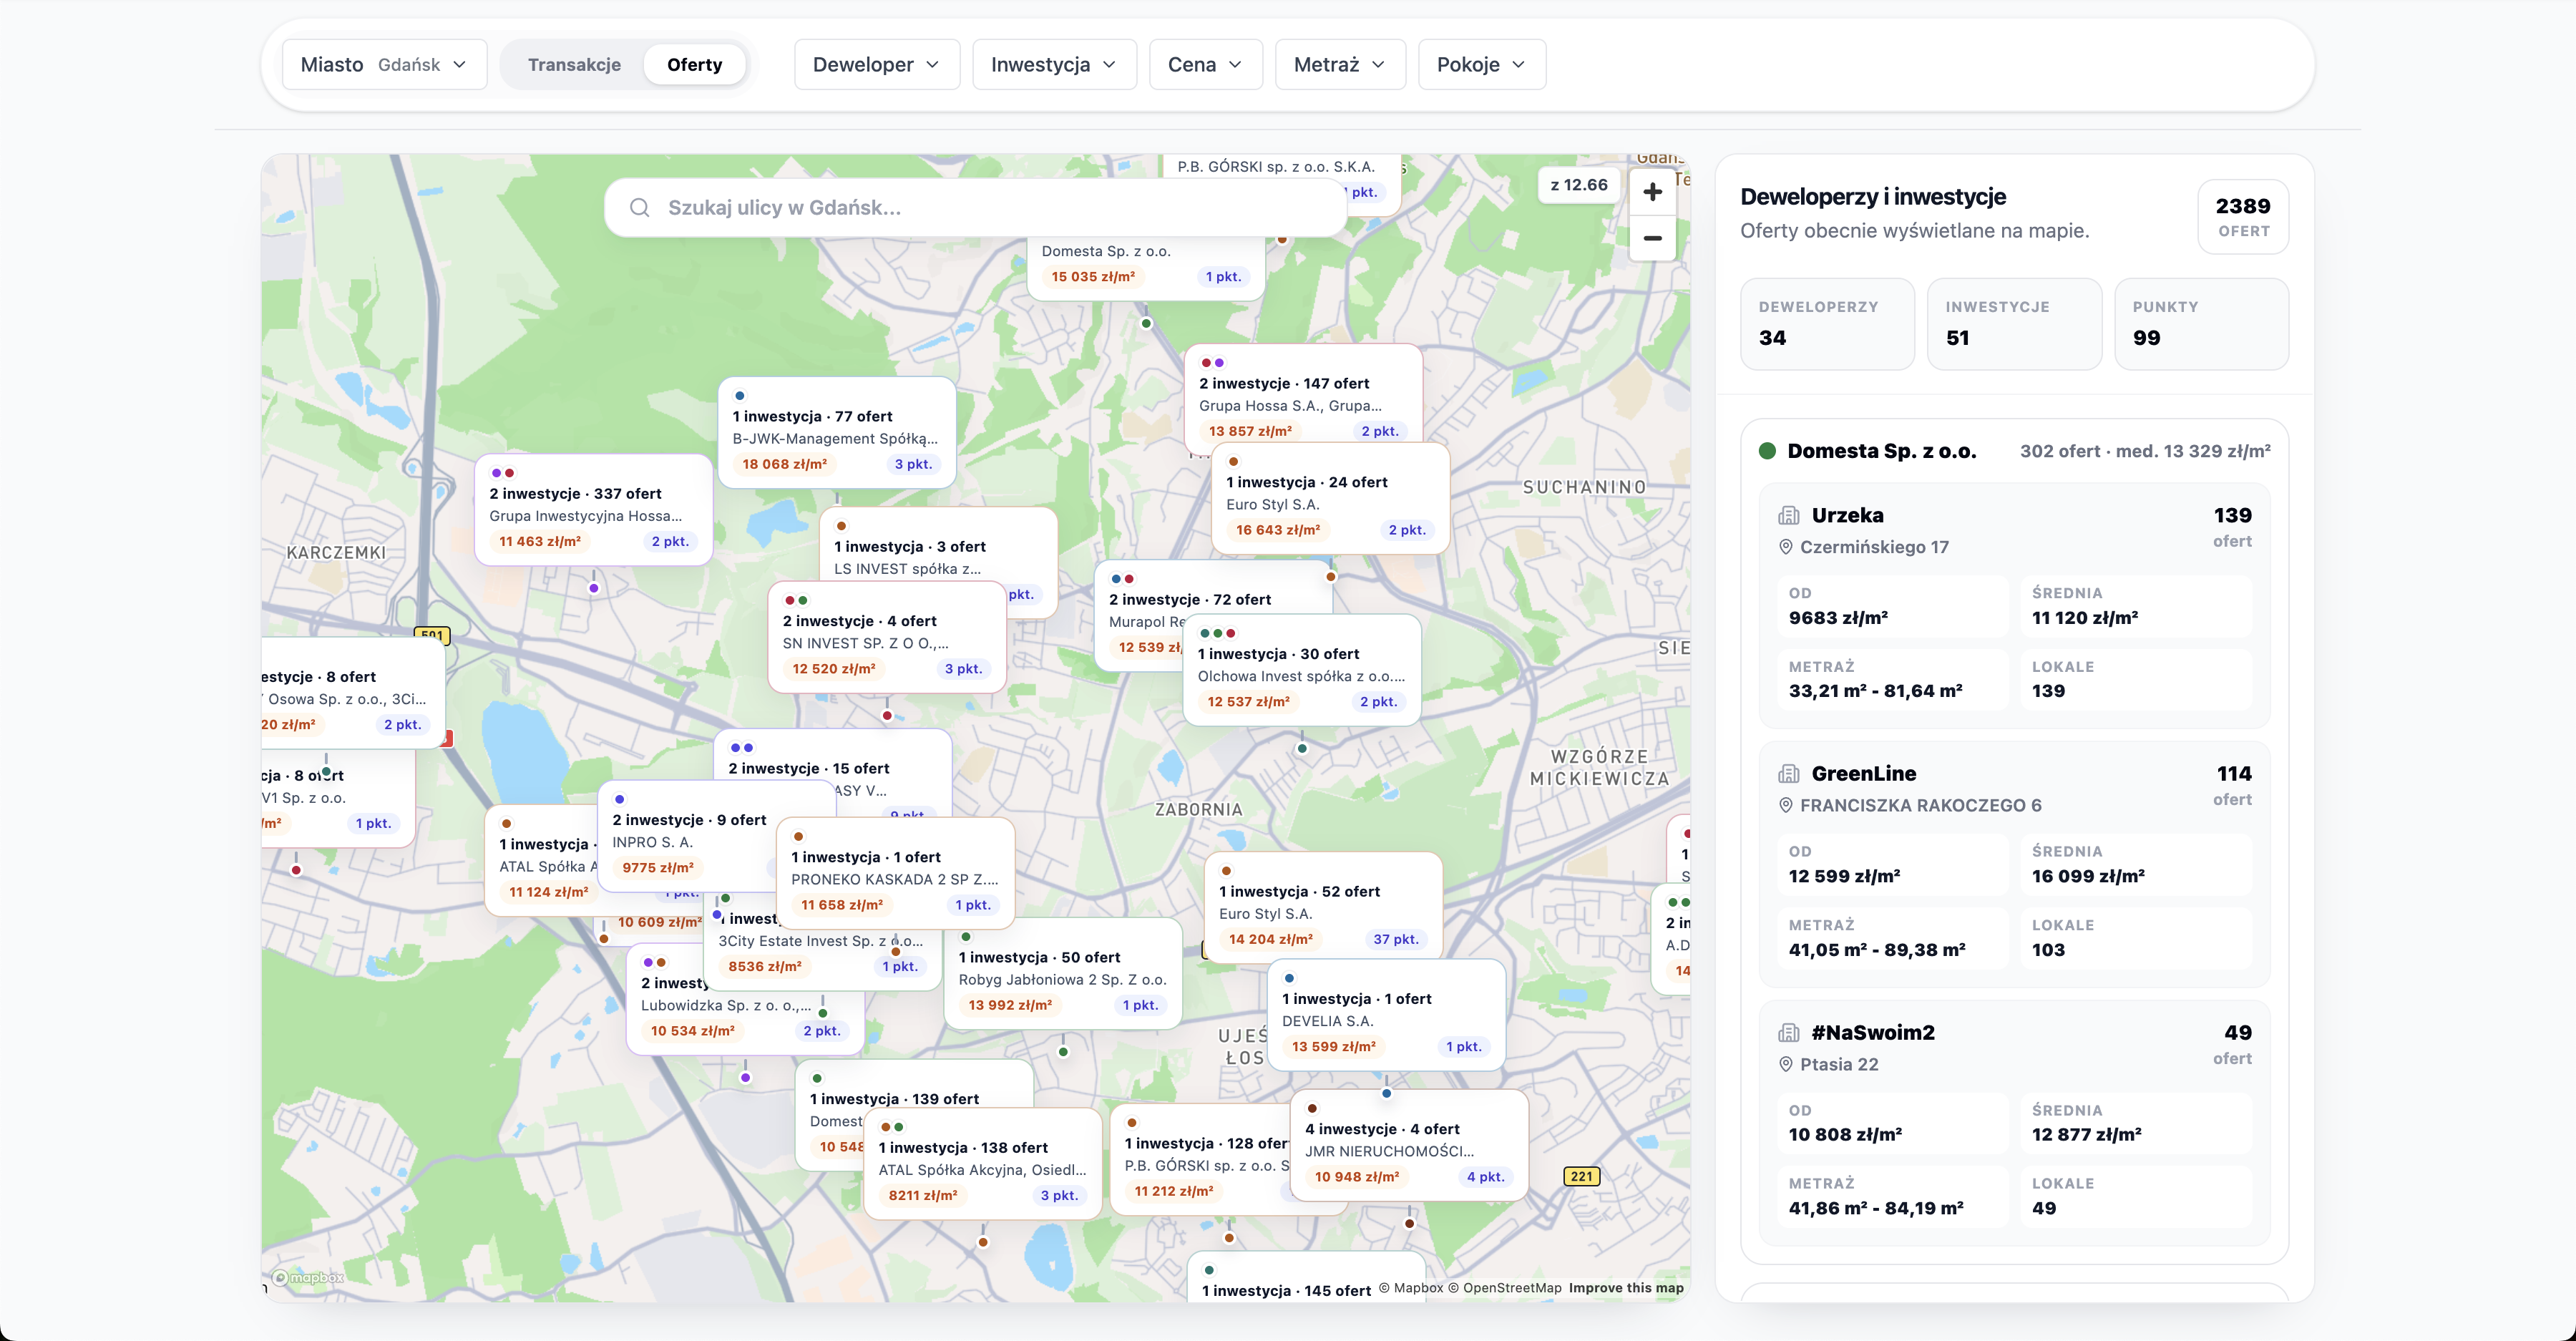Open the Pokoje filter dropdown

1482,64
